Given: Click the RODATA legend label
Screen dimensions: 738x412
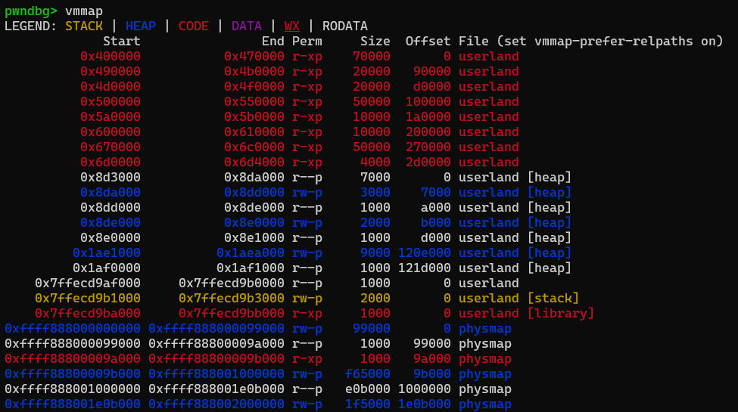Looking at the screenshot, I should click(x=345, y=26).
